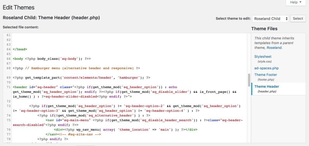Open the Help dropdown tab

click(x=296, y=2)
